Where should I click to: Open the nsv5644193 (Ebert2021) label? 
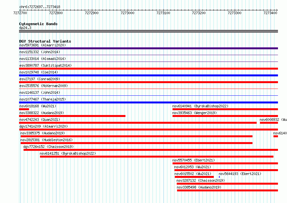tap(240, 174)
